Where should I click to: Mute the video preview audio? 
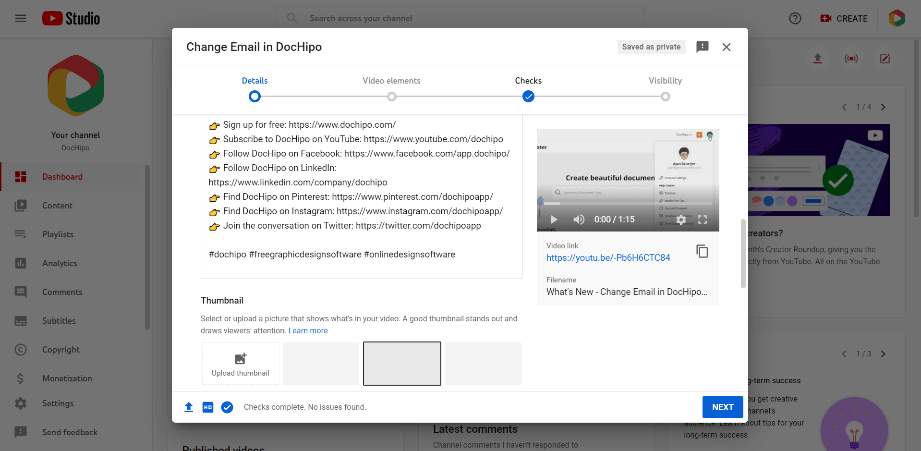coord(579,219)
